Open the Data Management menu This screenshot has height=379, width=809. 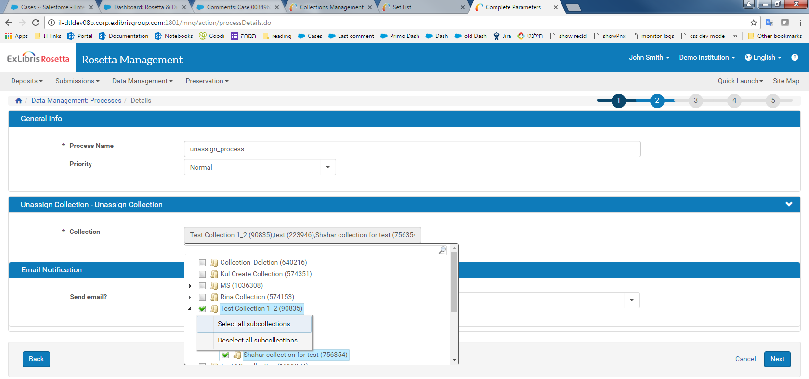(142, 81)
